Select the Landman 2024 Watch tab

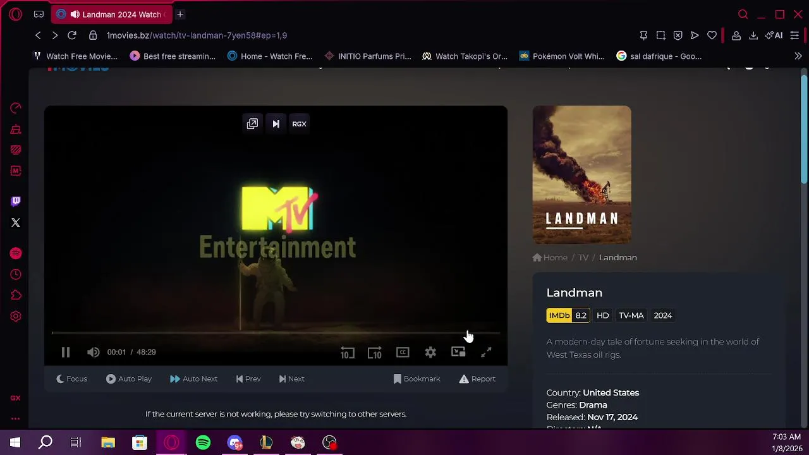111,14
